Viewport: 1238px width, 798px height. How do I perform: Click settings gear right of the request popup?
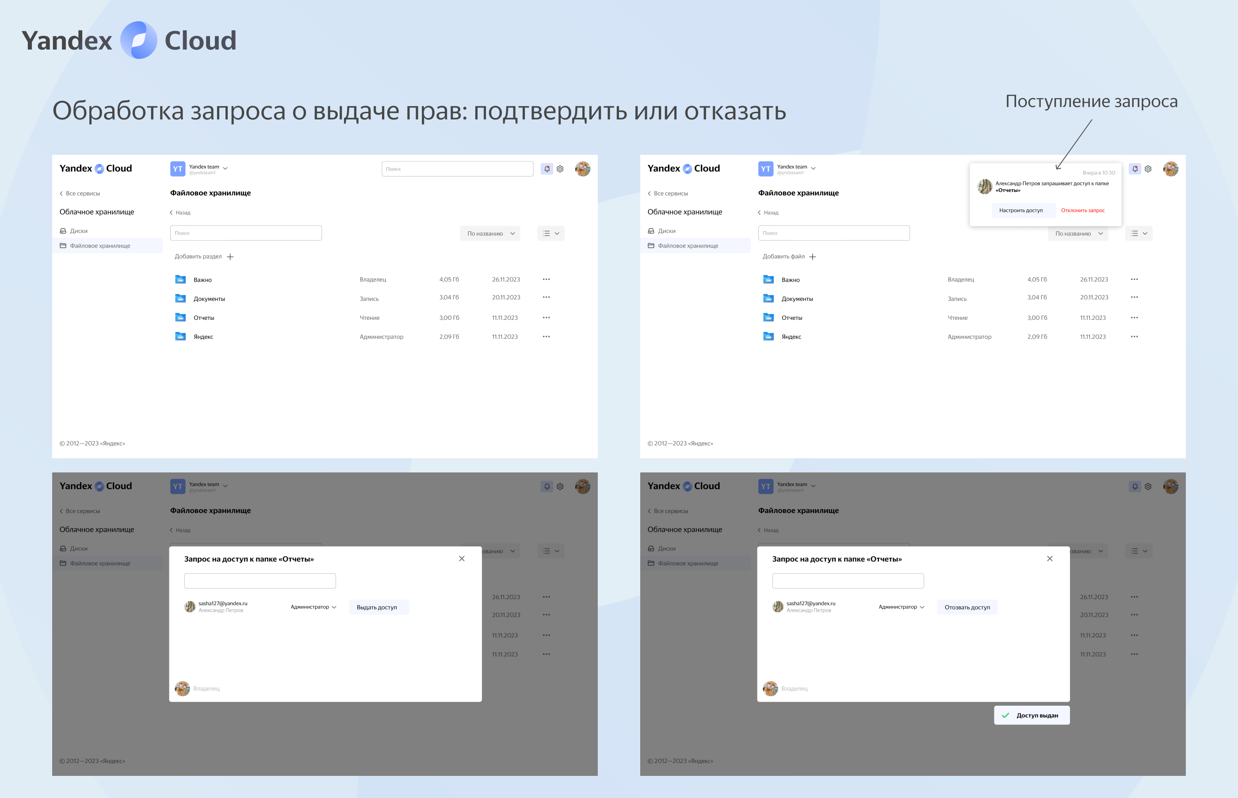pos(1148,169)
